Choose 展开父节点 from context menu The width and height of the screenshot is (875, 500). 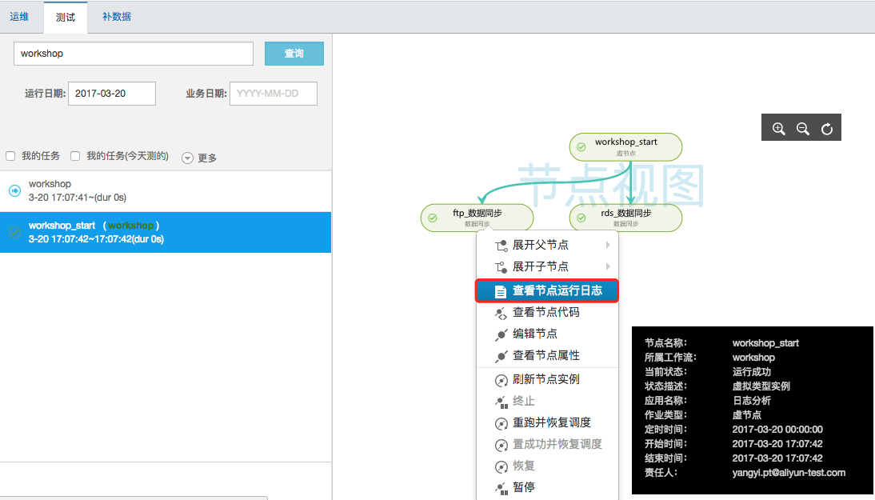tap(547, 245)
